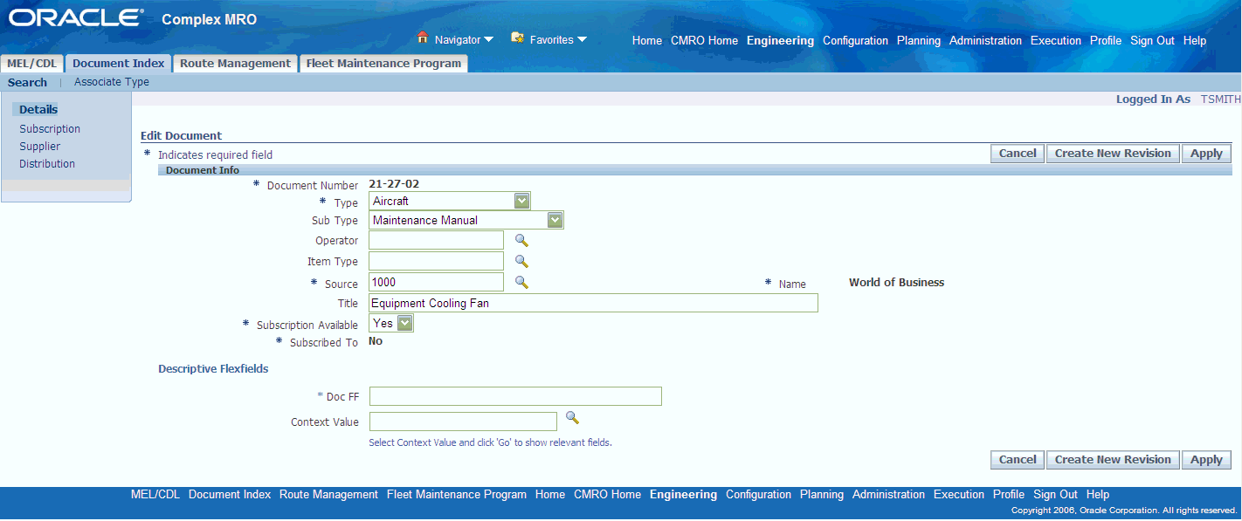Click footer Home link

550,495
